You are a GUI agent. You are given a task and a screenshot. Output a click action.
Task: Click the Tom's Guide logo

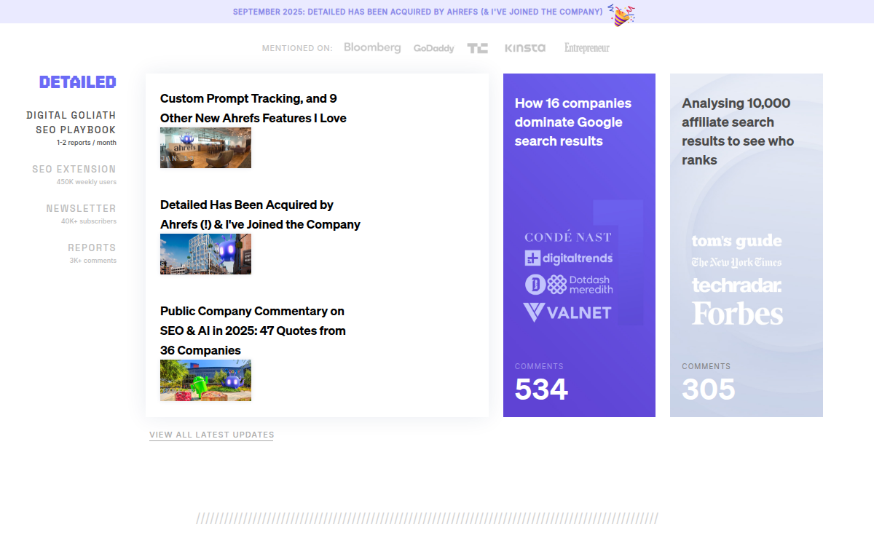(x=736, y=241)
